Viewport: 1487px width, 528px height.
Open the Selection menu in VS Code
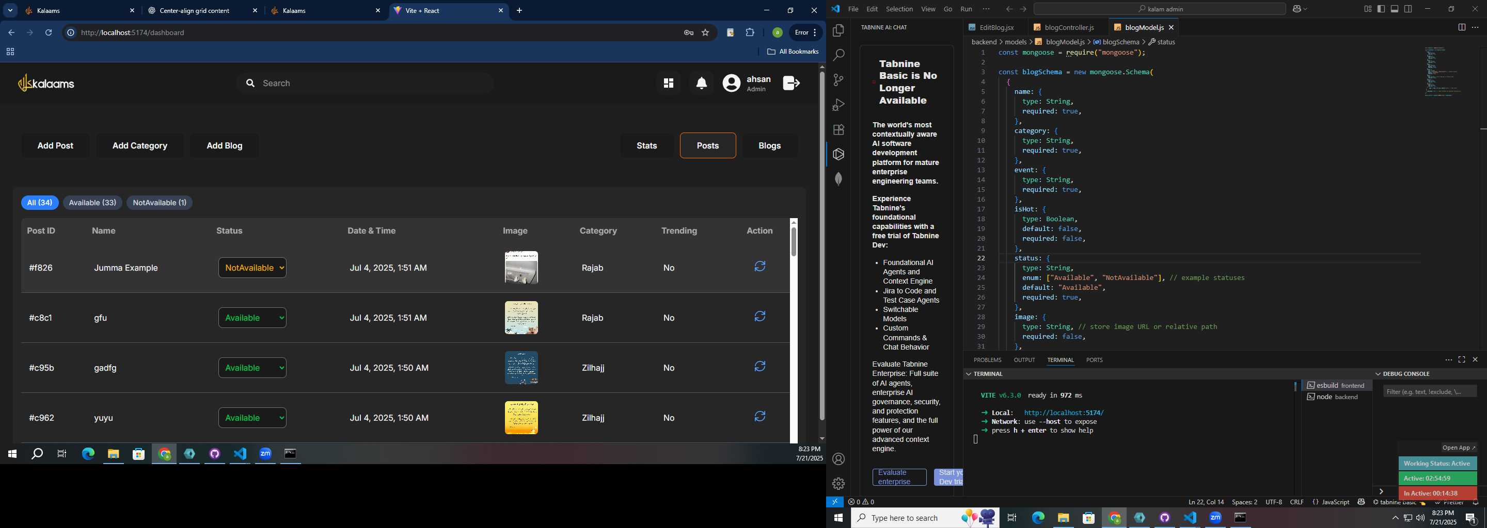(899, 9)
